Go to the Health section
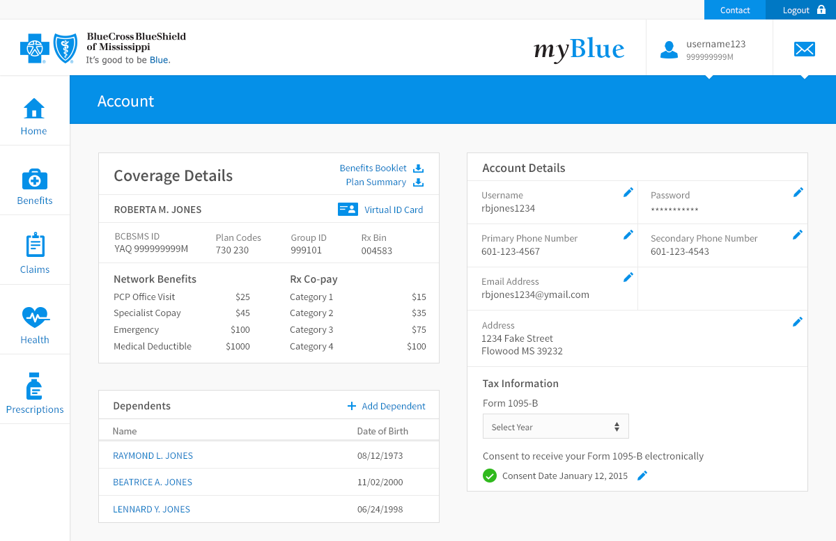Viewport: 836px width, 541px height. [33, 324]
